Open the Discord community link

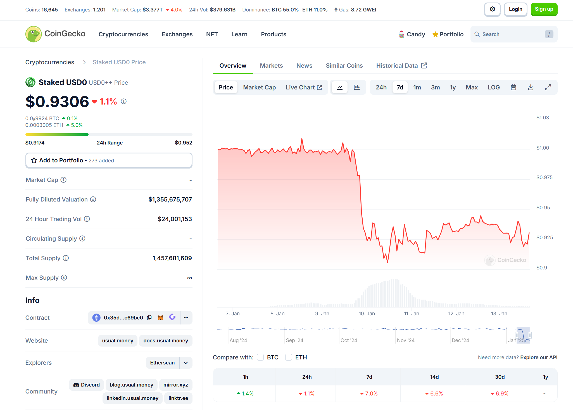coord(86,385)
